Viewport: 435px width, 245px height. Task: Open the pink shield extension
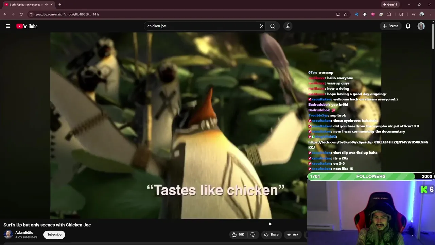point(373,14)
